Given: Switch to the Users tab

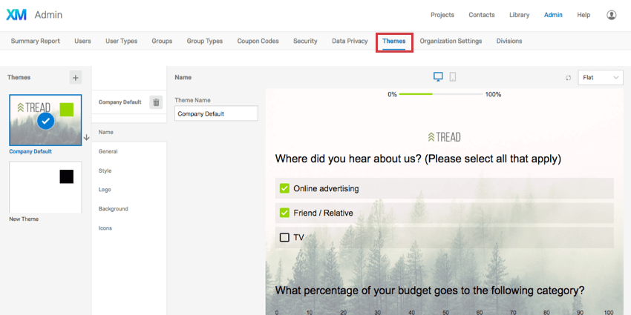Looking at the screenshot, I should [82, 41].
